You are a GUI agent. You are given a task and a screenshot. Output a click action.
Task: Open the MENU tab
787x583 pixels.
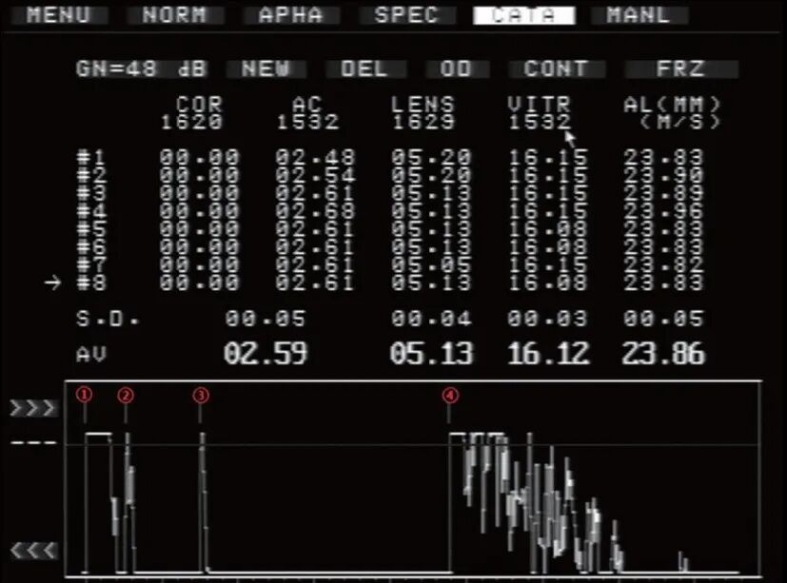click(59, 15)
